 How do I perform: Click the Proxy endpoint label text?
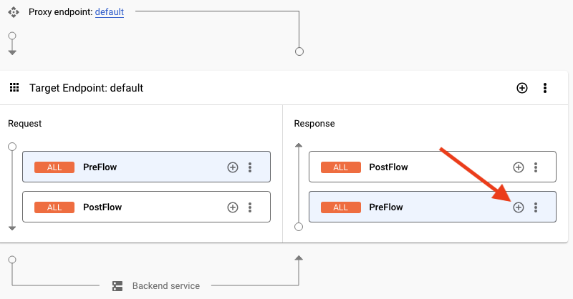[x=61, y=12]
